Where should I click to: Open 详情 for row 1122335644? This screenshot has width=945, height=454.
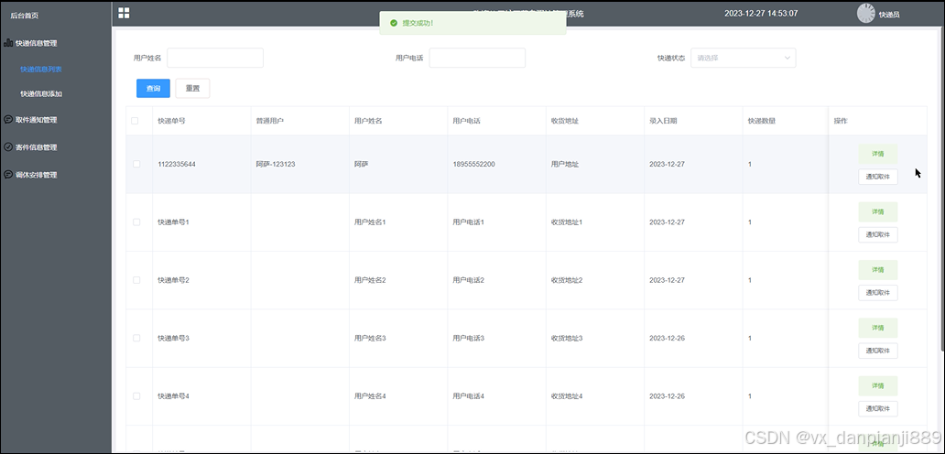(878, 154)
